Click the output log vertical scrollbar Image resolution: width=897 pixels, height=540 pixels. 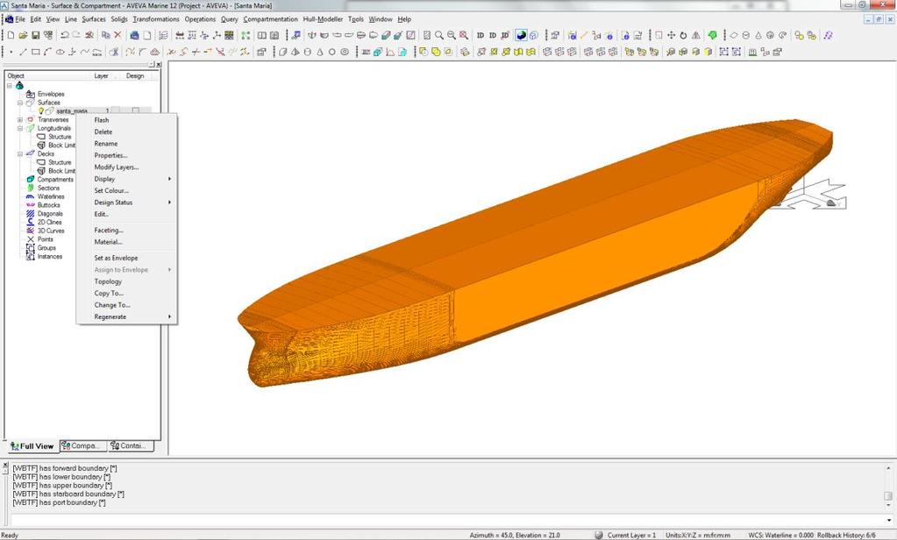click(x=888, y=486)
